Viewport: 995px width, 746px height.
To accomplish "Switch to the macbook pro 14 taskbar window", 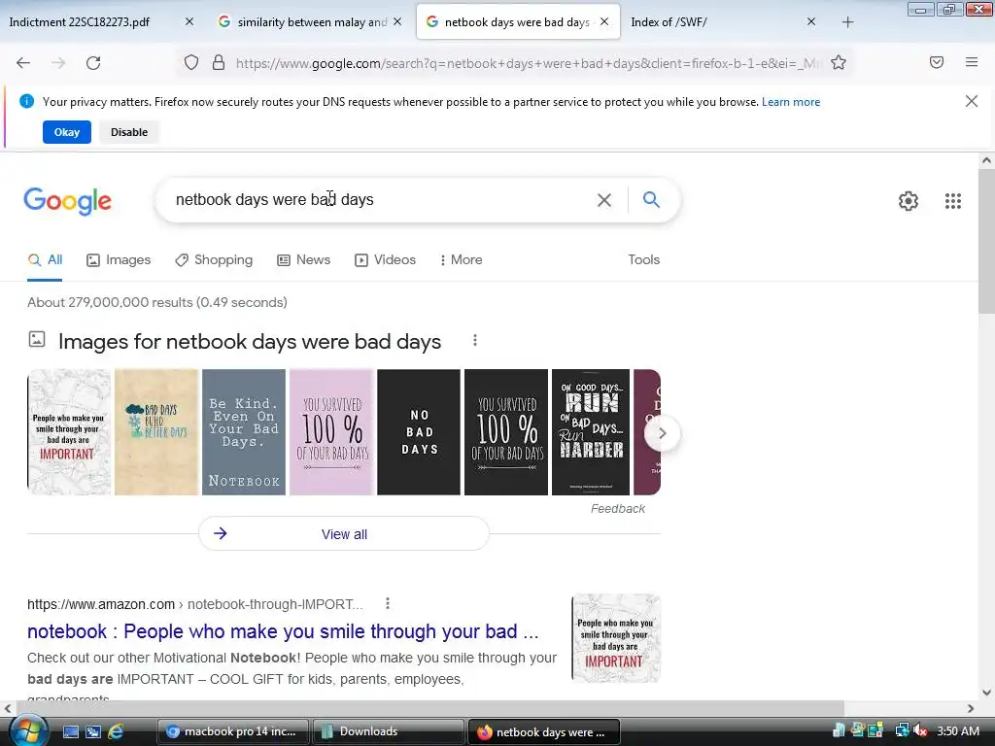I will pyautogui.click(x=232, y=731).
